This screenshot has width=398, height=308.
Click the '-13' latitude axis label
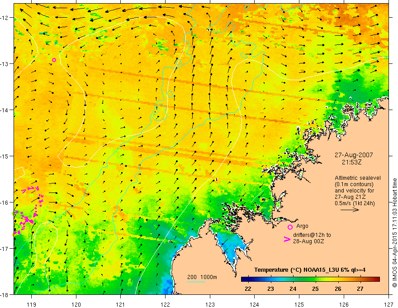coord(5,64)
